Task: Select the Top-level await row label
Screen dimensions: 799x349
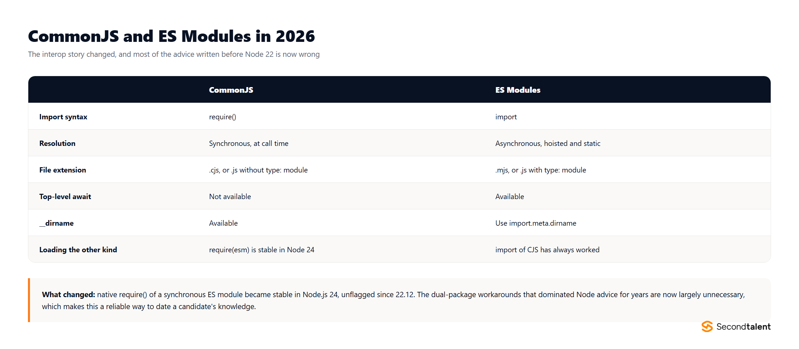Action: tap(65, 196)
